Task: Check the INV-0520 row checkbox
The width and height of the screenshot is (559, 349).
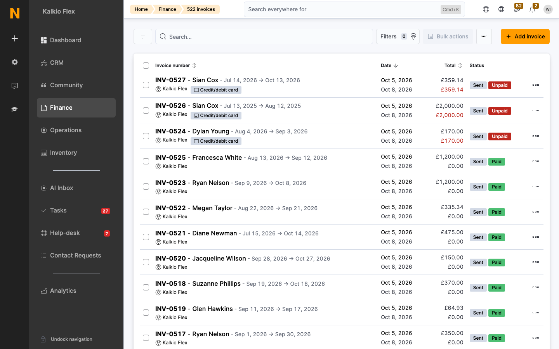Action: pyautogui.click(x=146, y=262)
